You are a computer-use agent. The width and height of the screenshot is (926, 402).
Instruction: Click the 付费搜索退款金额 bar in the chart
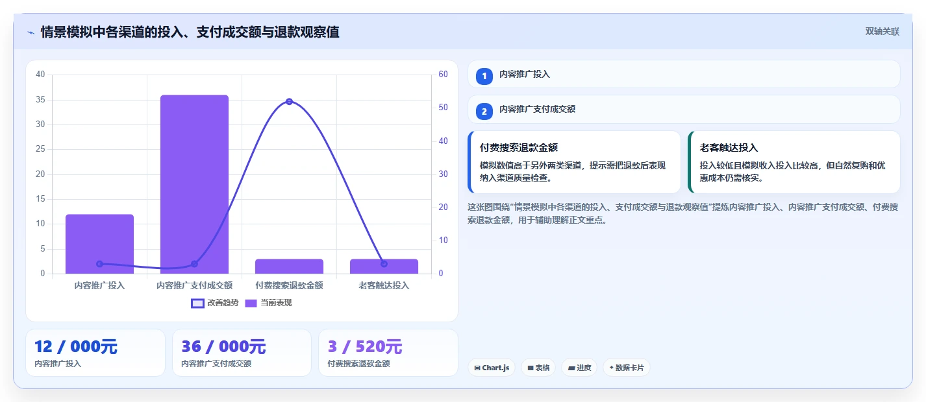click(x=289, y=266)
